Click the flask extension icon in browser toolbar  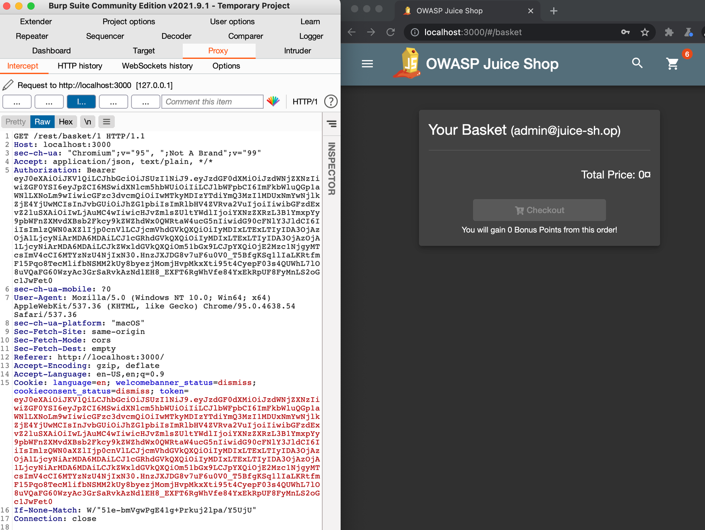click(x=689, y=32)
